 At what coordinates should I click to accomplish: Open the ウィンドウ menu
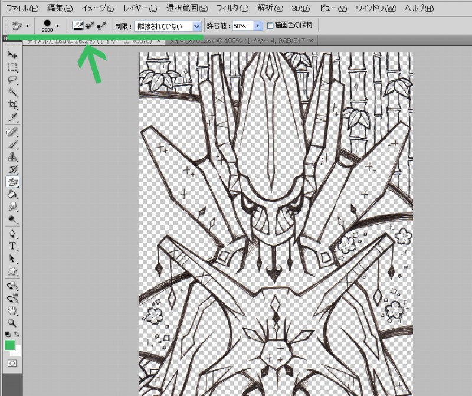pos(376,8)
